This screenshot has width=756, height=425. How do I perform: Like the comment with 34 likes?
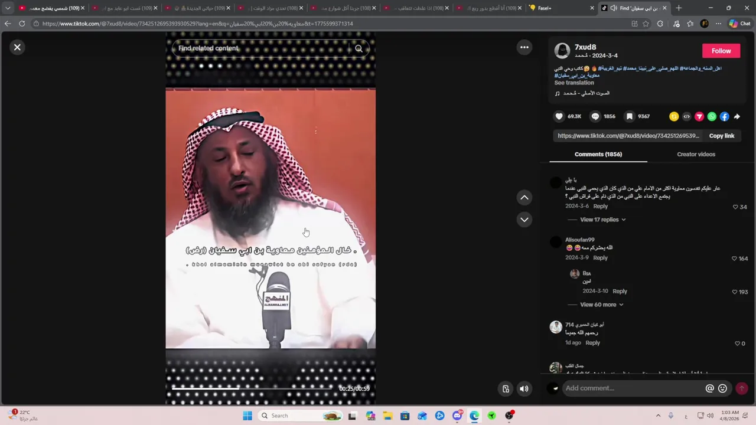[x=735, y=207]
